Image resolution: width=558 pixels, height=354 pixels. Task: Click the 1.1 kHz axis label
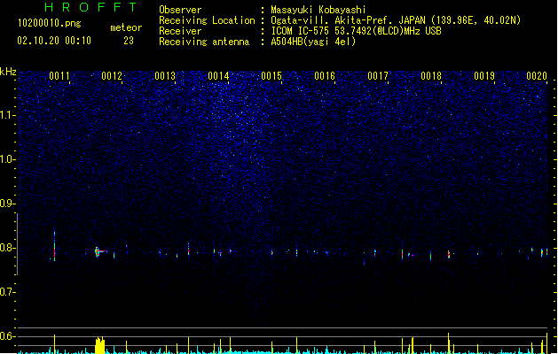point(7,115)
